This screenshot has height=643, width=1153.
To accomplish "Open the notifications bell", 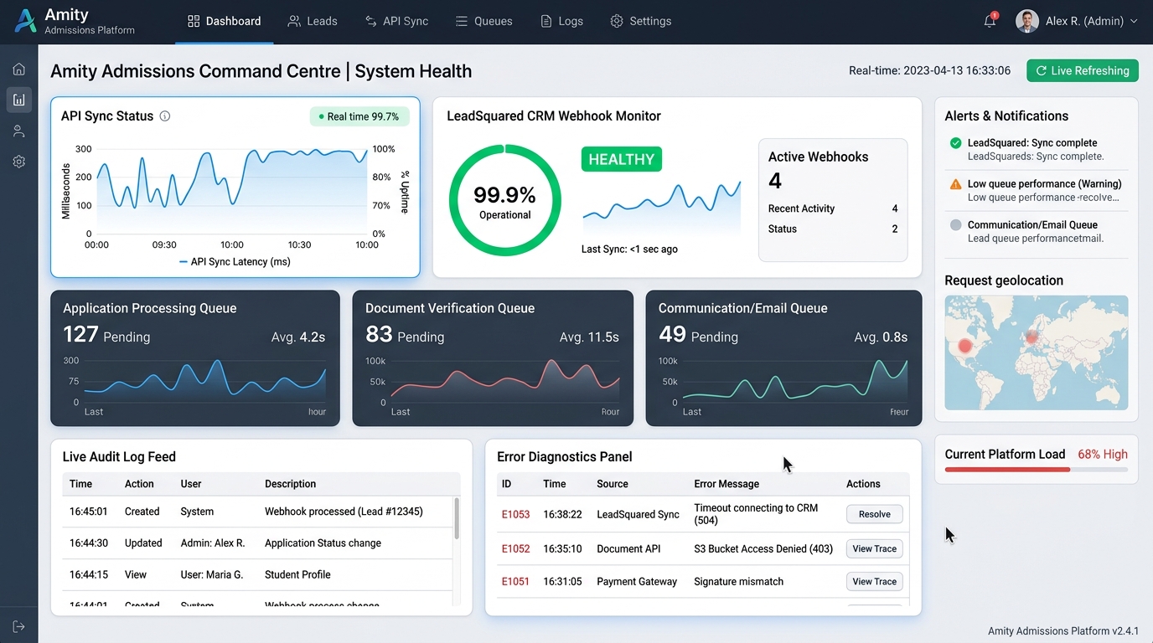I will tap(990, 21).
